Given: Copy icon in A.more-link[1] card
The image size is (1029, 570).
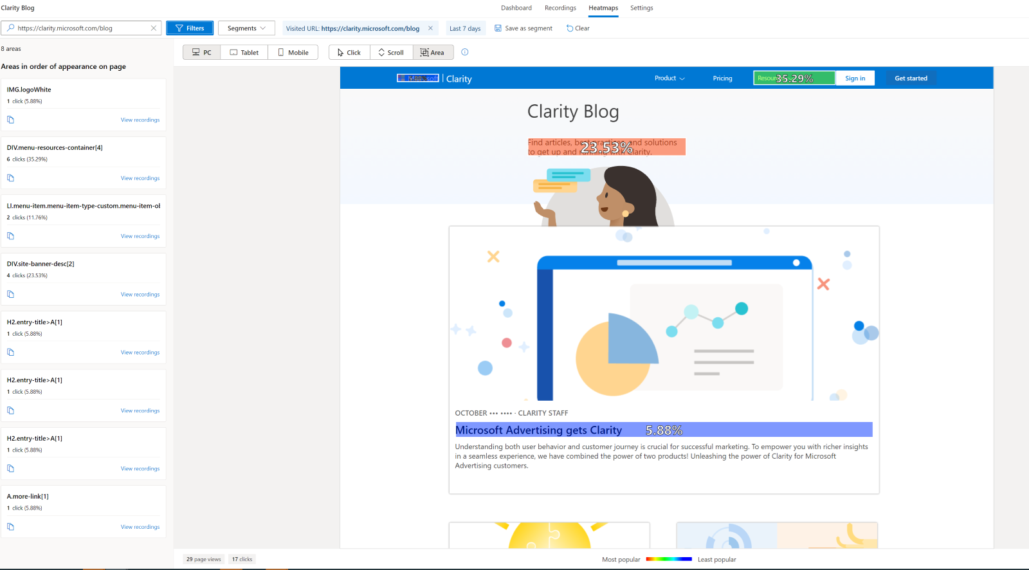Looking at the screenshot, I should [x=10, y=526].
